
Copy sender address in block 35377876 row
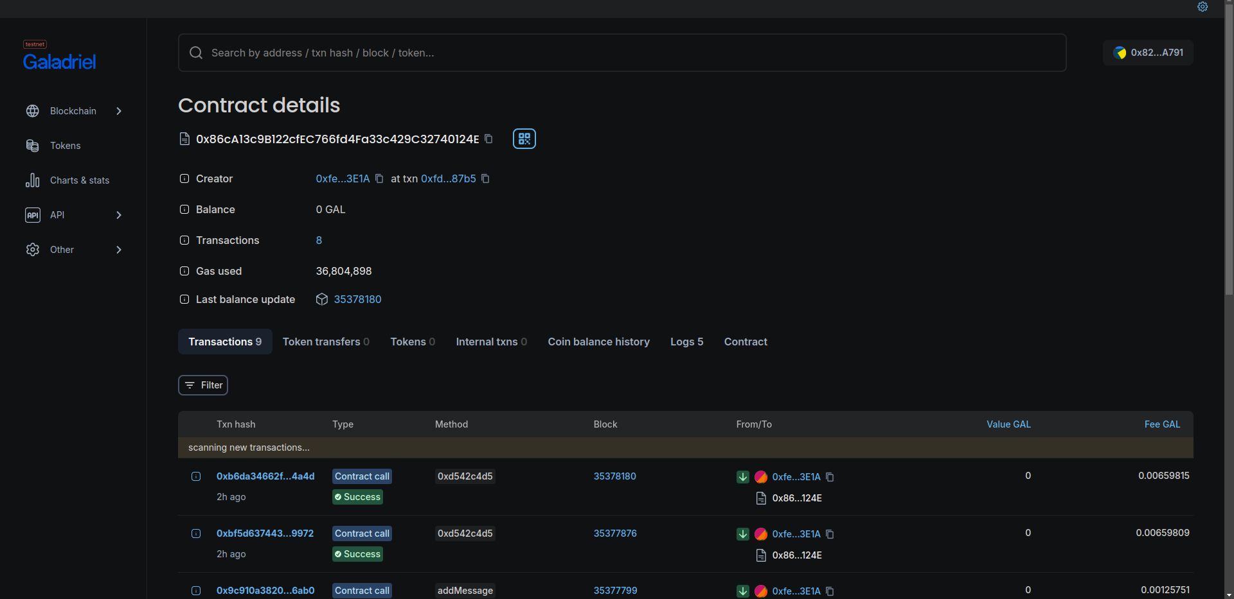(830, 534)
